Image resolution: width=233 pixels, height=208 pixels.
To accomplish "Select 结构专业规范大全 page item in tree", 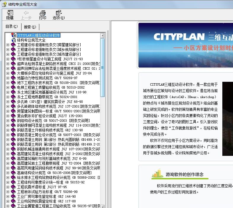I will (31, 40).
